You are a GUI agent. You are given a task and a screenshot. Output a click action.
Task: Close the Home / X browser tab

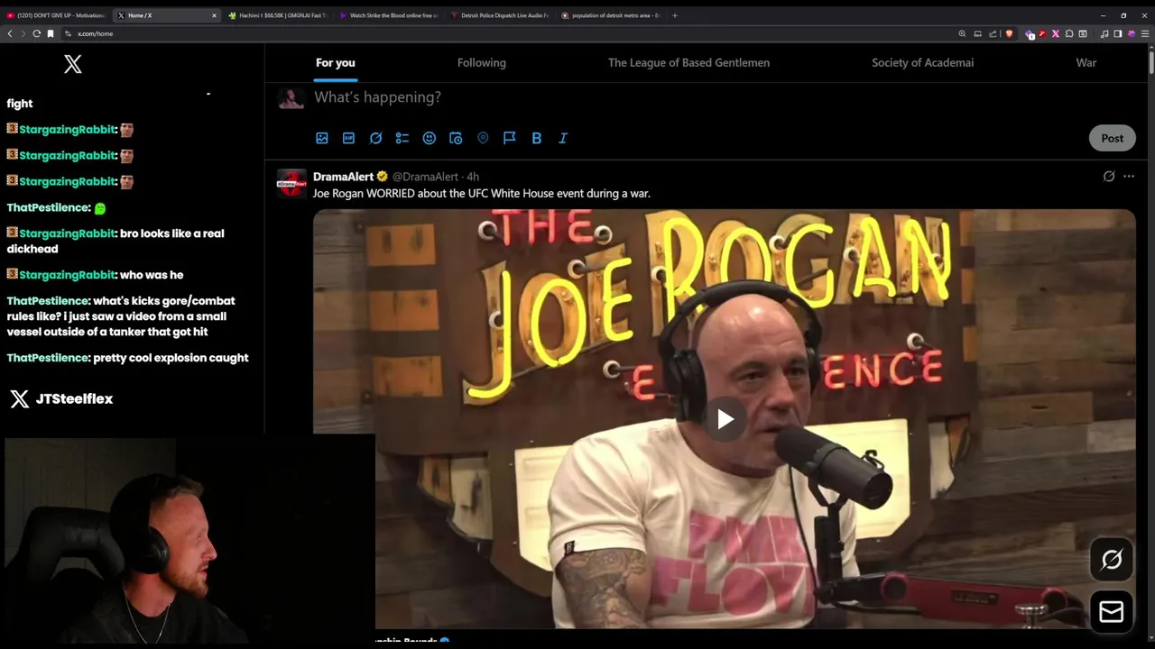(214, 15)
